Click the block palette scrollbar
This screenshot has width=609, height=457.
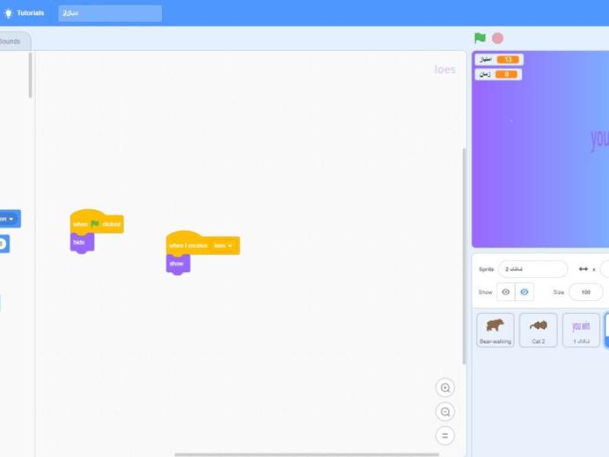(30, 75)
